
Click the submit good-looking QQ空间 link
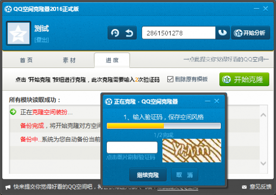(x=226, y=59)
